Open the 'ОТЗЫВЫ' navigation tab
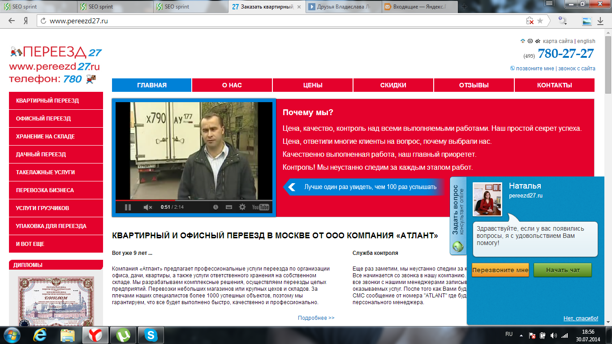 474,85
